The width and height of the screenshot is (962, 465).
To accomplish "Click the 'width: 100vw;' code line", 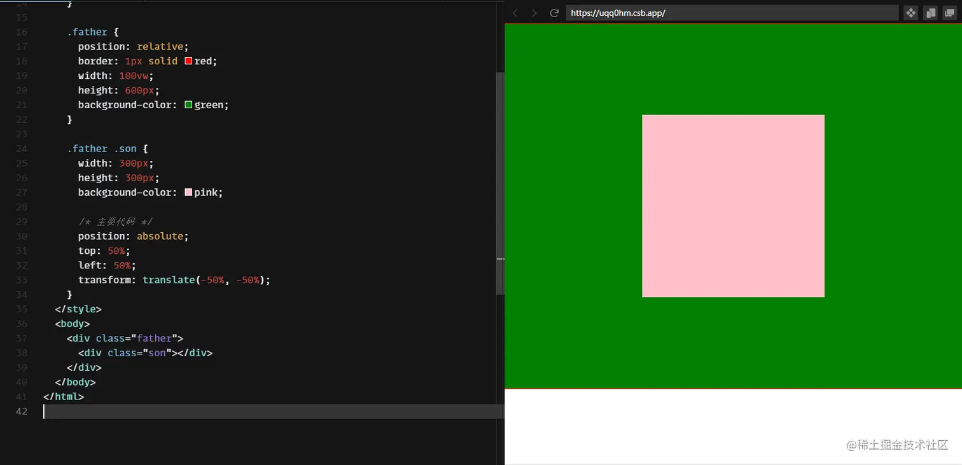I will tap(116, 76).
